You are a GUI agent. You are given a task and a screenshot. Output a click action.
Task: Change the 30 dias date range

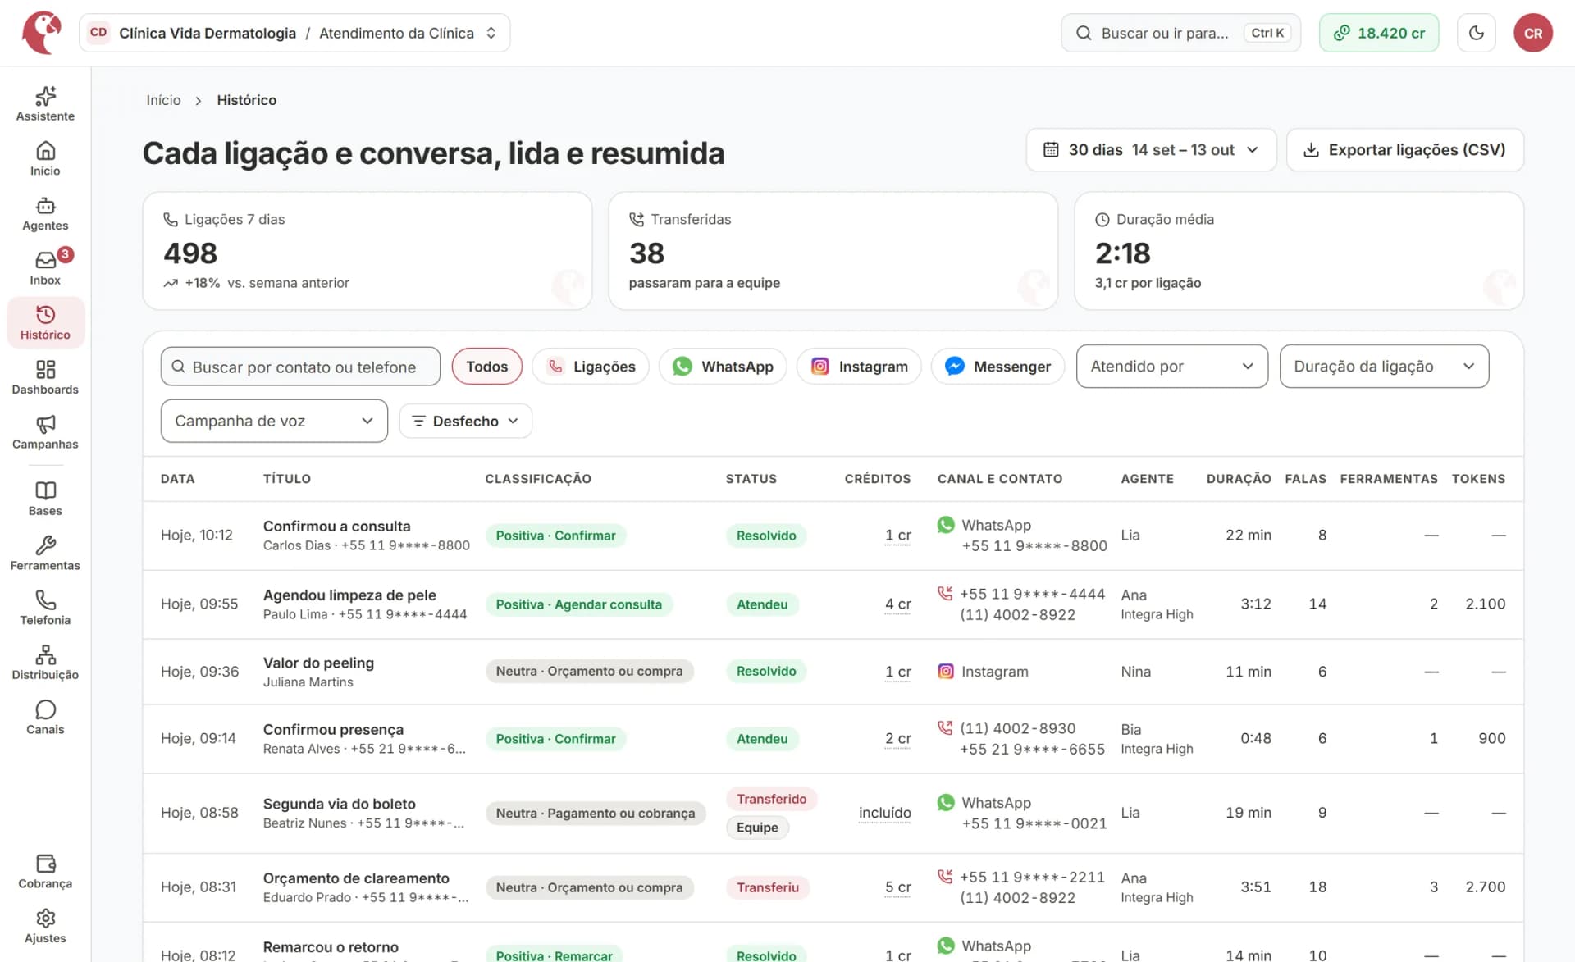tap(1151, 150)
